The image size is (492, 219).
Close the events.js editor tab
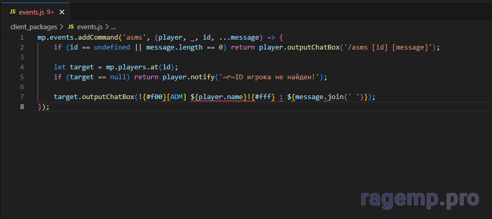tap(61, 11)
